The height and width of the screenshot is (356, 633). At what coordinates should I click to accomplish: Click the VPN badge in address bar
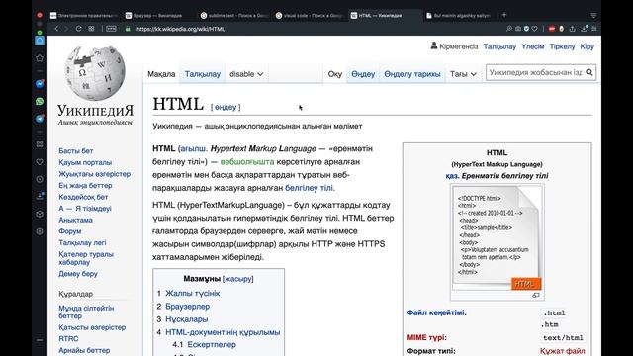click(111, 29)
